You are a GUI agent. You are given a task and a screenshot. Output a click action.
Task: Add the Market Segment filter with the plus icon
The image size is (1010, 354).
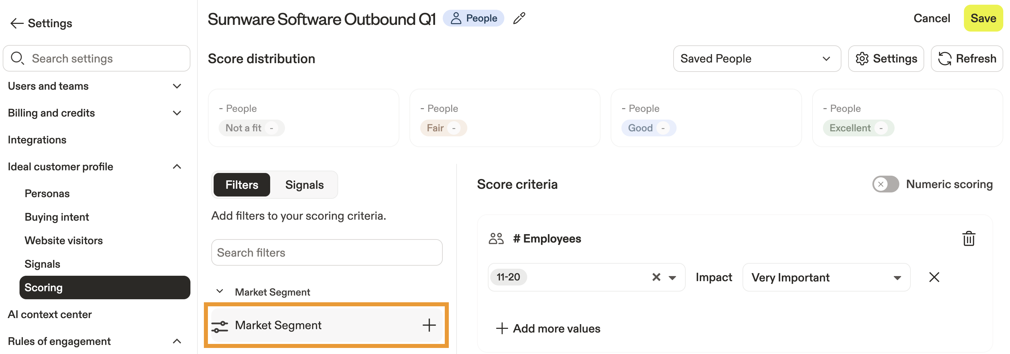pos(429,325)
